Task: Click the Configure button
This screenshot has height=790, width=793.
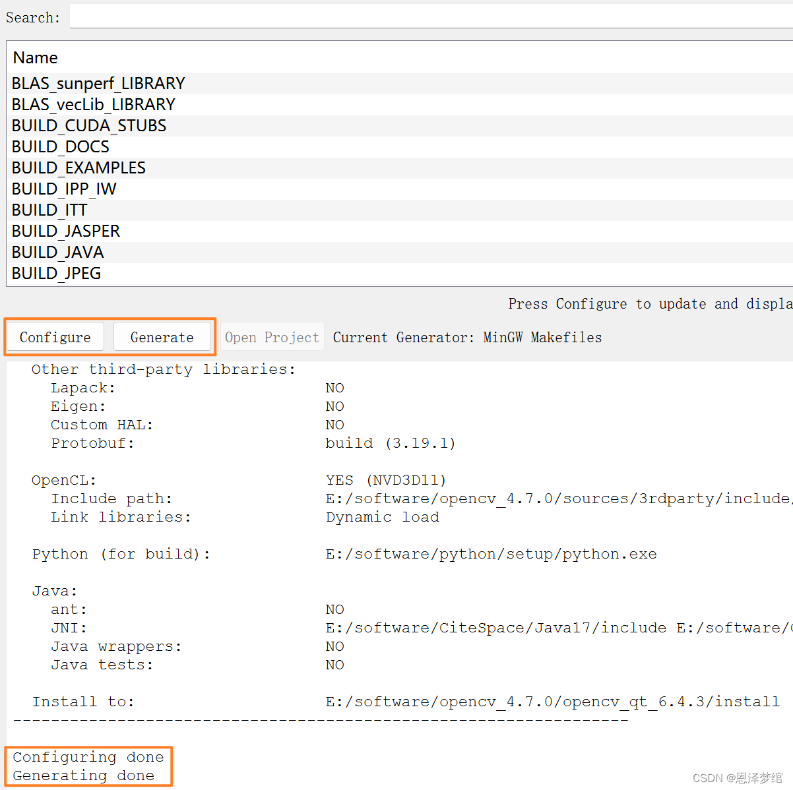Action: pyautogui.click(x=55, y=337)
